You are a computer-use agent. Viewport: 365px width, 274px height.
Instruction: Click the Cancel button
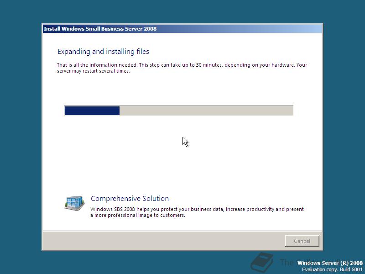[x=302, y=241]
